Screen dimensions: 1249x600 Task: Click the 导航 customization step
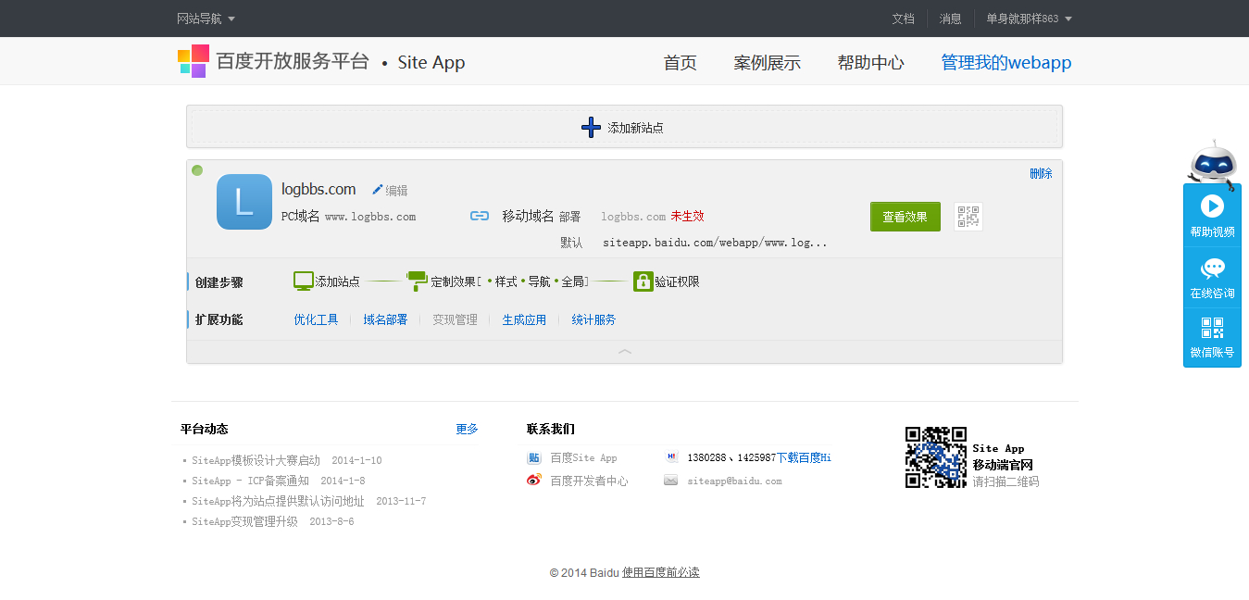539,281
